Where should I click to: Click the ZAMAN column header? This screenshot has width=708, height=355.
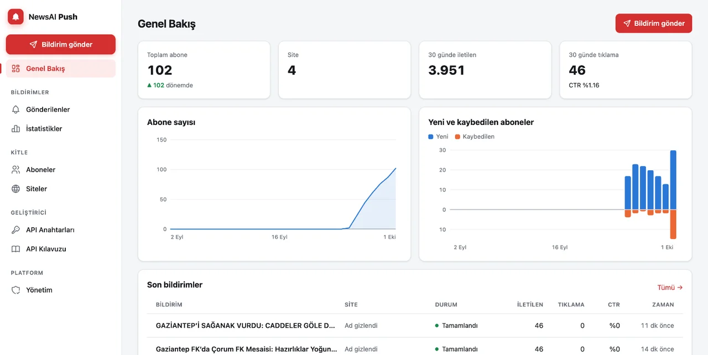663,305
